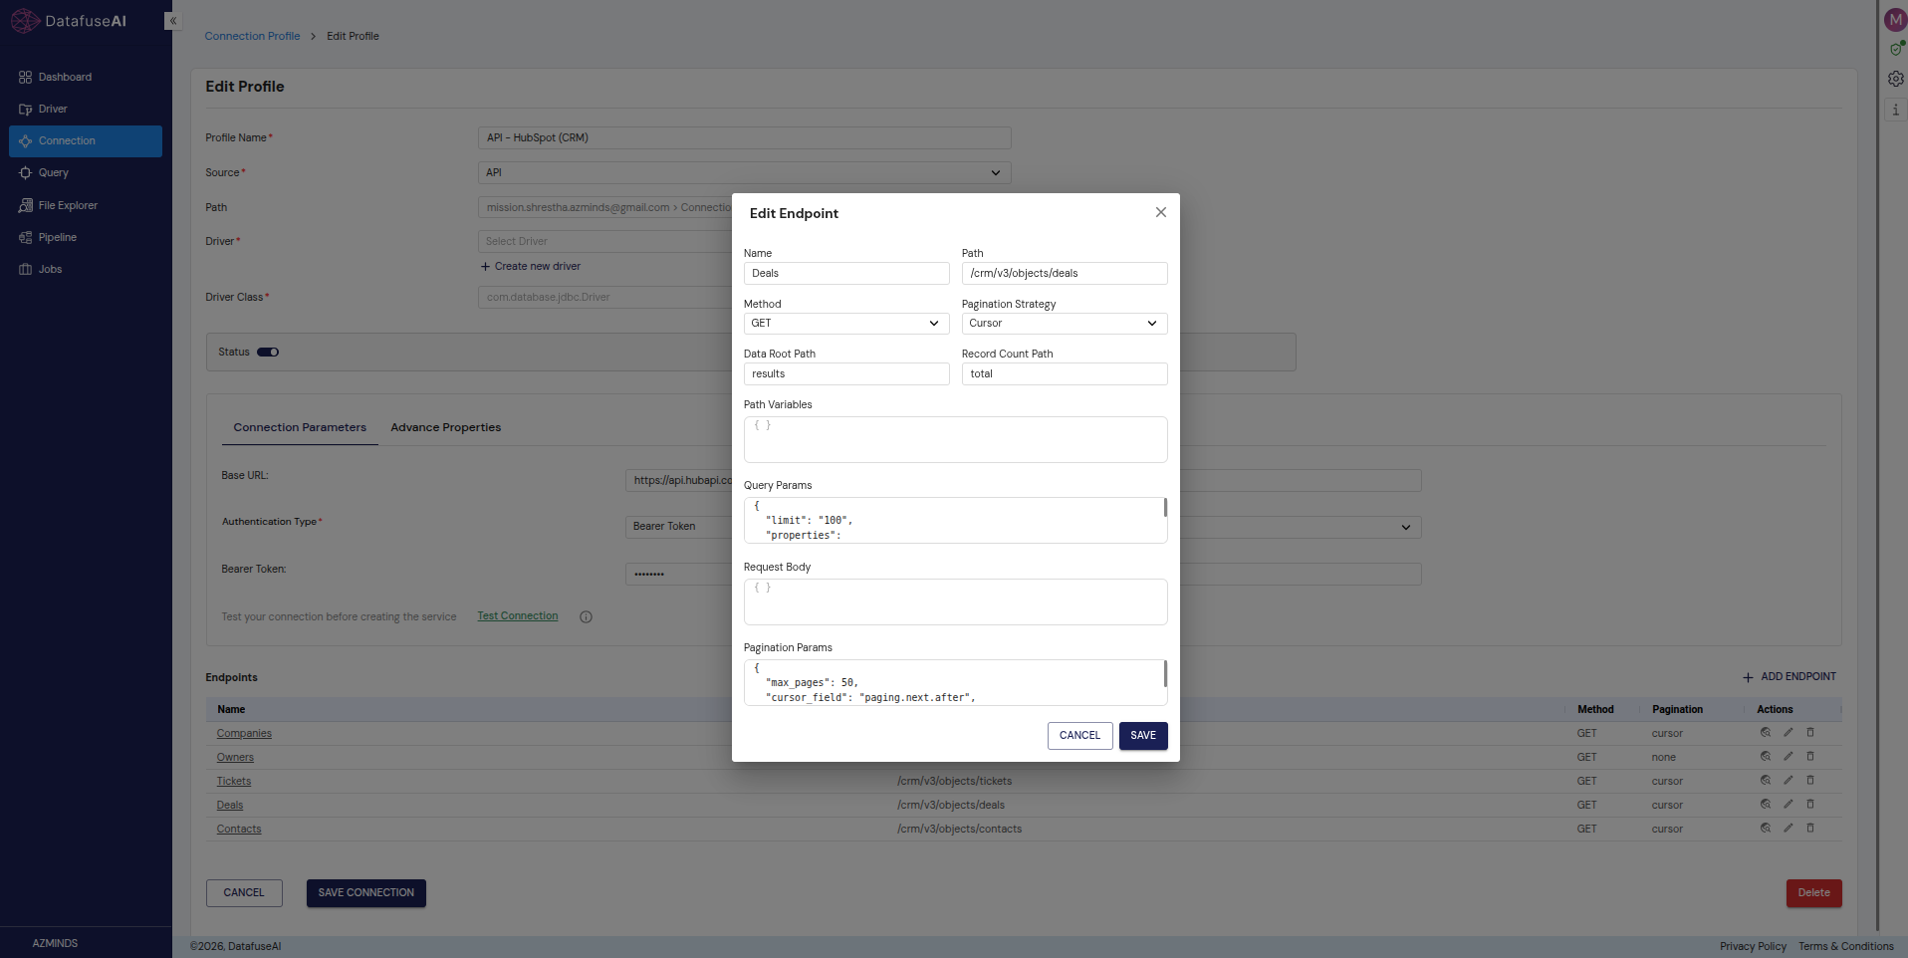Screen dimensions: 1908x958
Task: Open the Privacy Policy footer link
Action: 1753,947
